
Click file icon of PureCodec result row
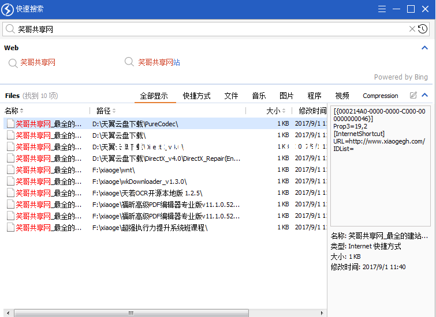coord(10,124)
